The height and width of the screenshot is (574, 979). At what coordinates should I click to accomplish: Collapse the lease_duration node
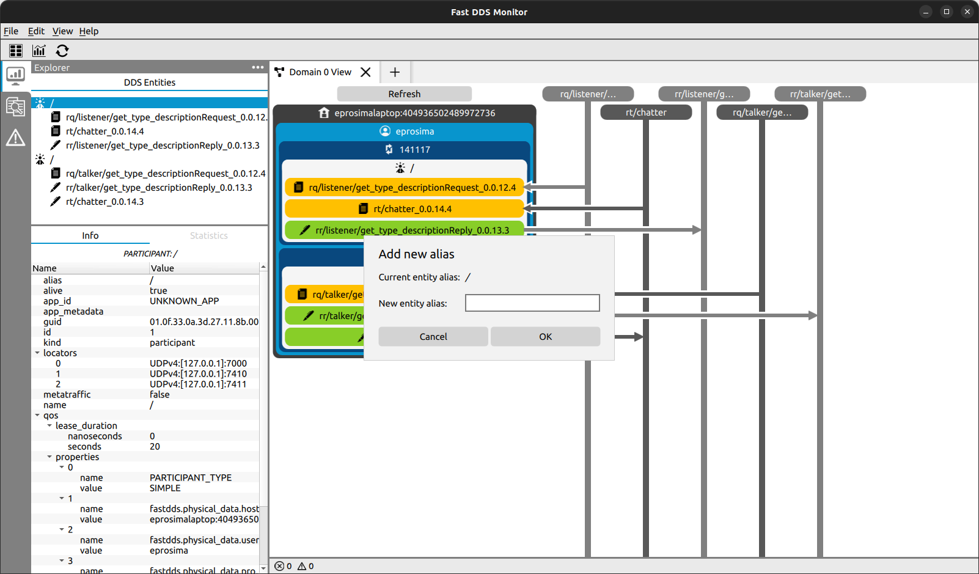coord(50,425)
